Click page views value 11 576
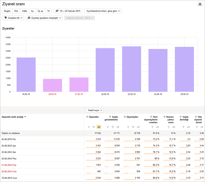 117,139
